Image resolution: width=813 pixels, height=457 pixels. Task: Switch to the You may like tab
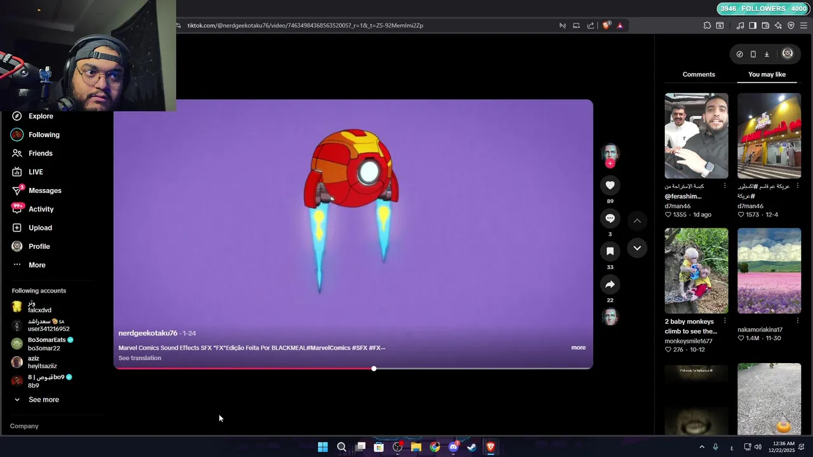coord(767,74)
